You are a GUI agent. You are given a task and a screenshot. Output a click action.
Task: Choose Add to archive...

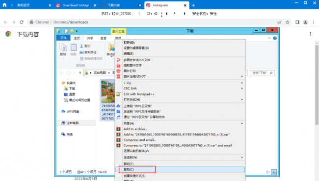pyautogui.click(x=180, y=129)
